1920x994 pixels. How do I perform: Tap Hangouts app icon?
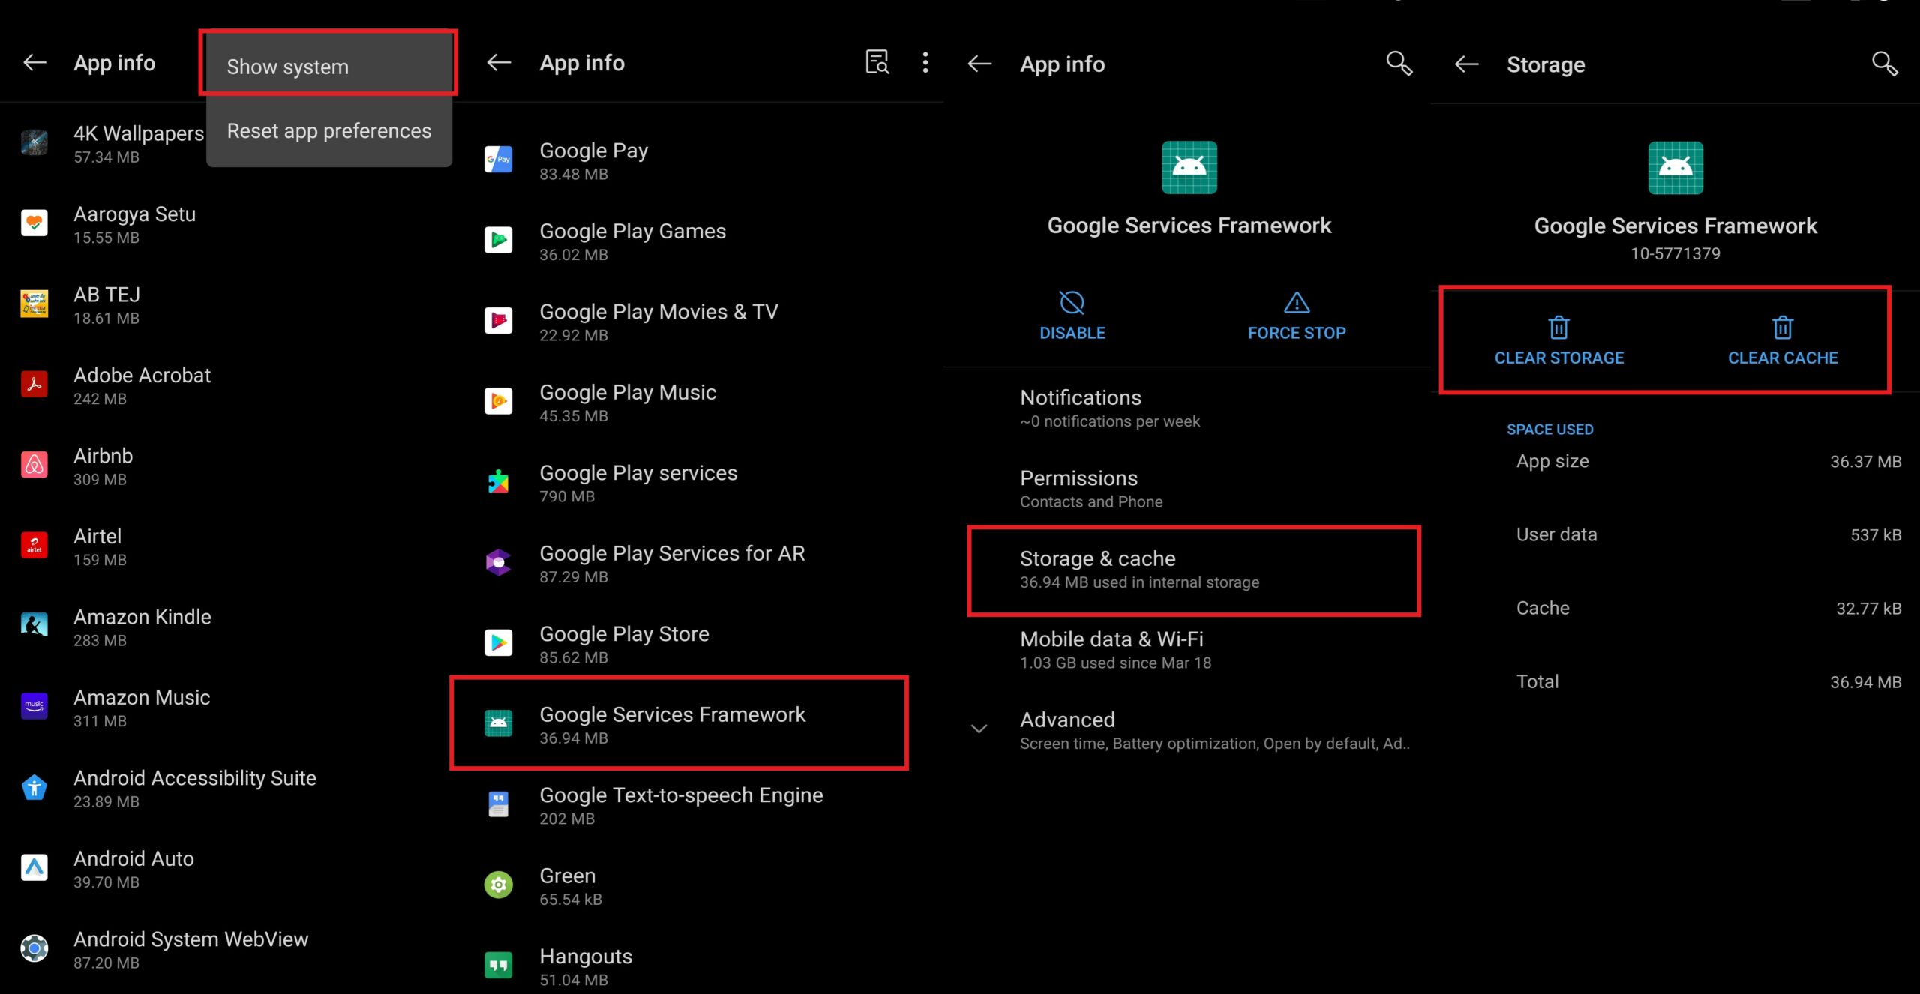498,966
